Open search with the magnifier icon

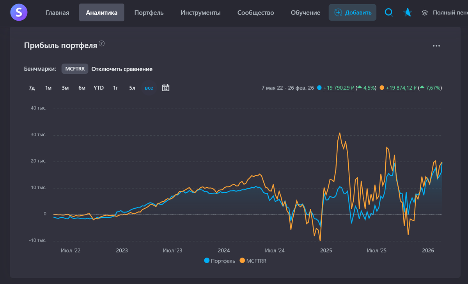tap(389, 12)
